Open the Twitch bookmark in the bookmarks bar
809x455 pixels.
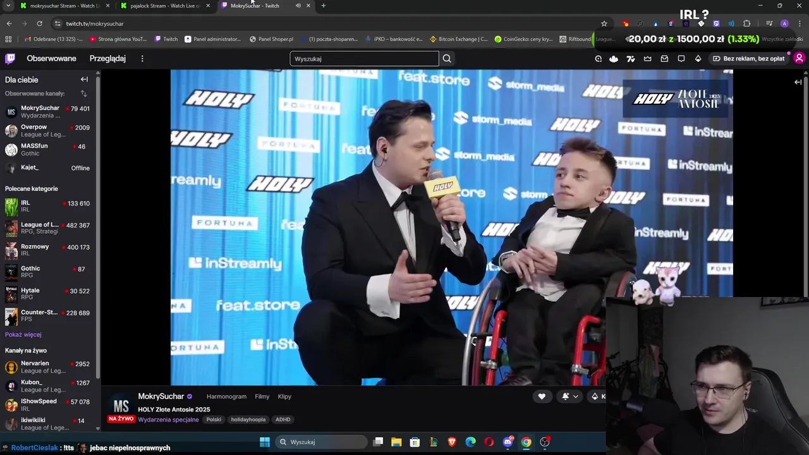click(166, 39)
